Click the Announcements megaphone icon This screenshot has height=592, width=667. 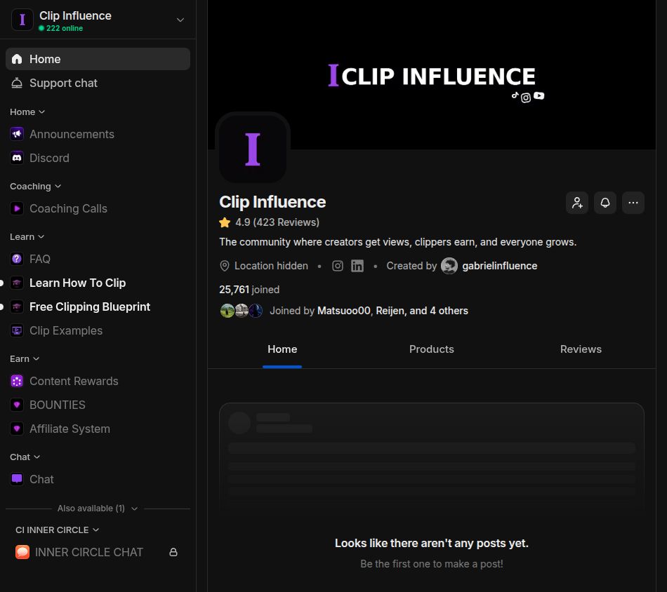(x=17, y=134)
